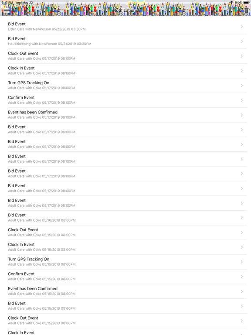The width and height of the screenshot is (251, 335).
Task: Tap the Notifications header title
Action: pos(125,10)
